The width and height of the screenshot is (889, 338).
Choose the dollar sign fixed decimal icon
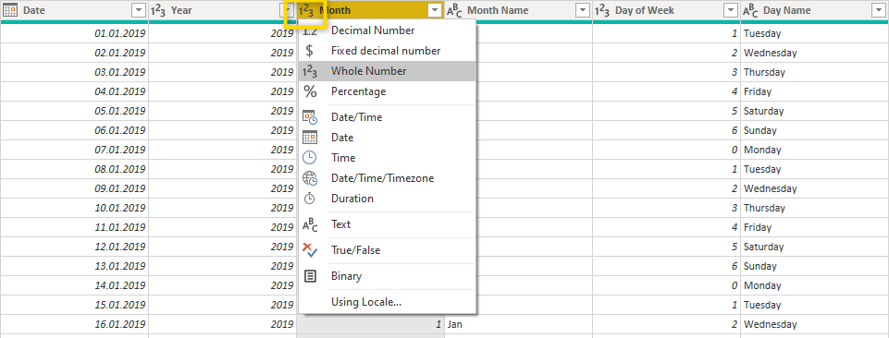310,51
